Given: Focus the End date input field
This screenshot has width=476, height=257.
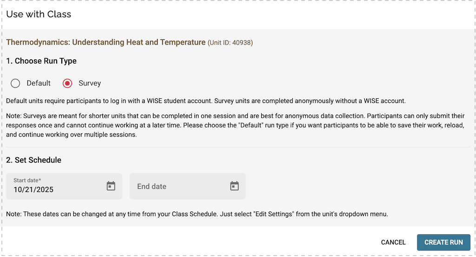Looking at the screenshot, I should coord(177,186).
